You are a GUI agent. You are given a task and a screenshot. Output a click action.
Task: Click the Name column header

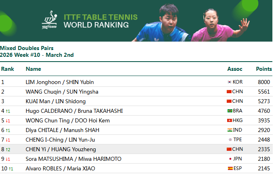tap(33, 69)
